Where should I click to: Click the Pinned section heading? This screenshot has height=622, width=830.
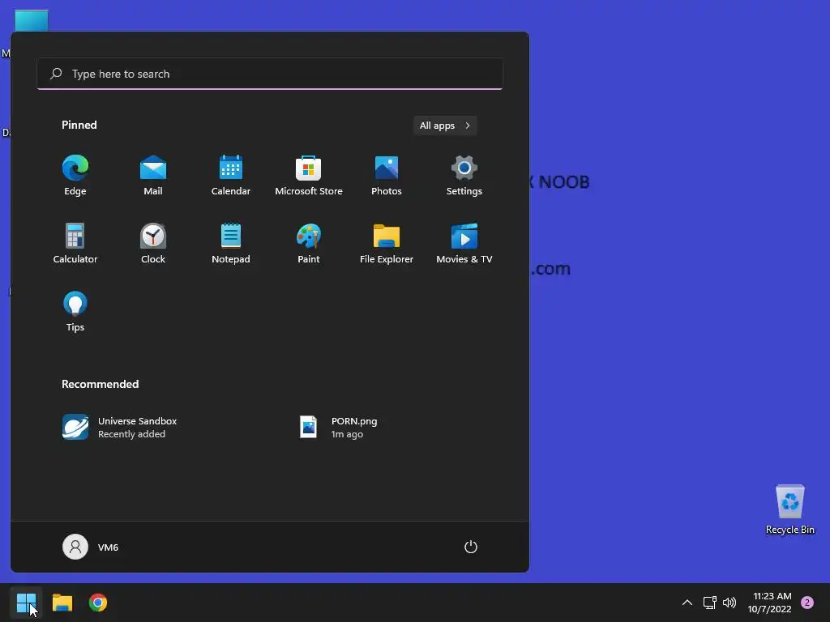pos(79,125)
